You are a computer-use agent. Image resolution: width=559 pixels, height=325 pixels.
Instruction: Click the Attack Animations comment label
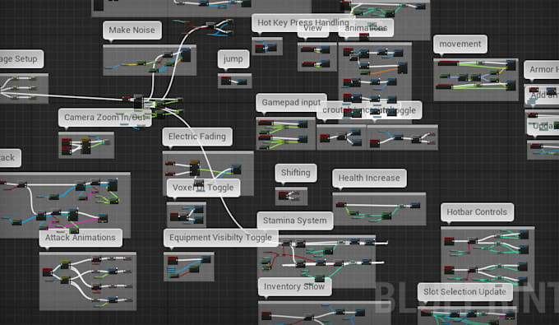tap(81, 238)
